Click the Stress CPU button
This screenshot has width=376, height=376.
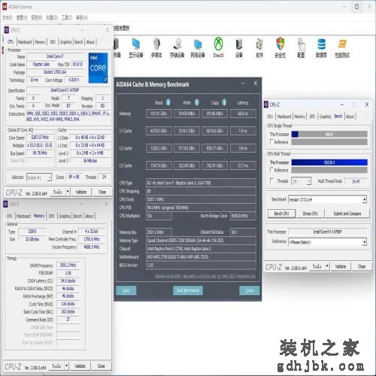tap(310, 214)
